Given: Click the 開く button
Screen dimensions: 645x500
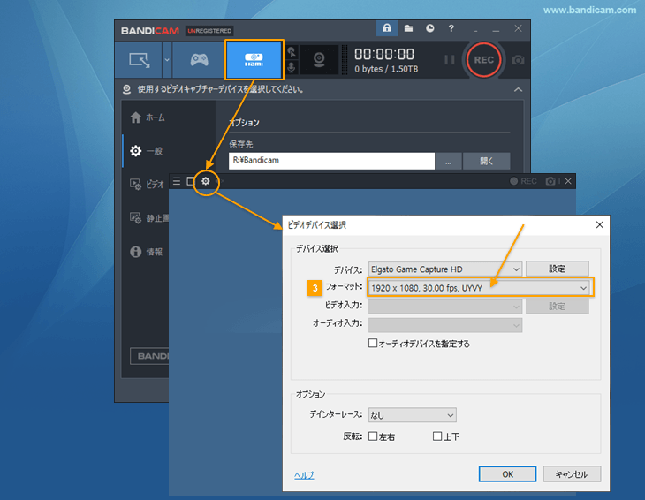Looking at the screenshot, I should tap(487, 161).
